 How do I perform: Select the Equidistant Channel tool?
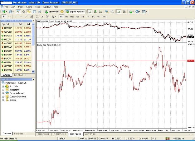[x=32, y=17]
